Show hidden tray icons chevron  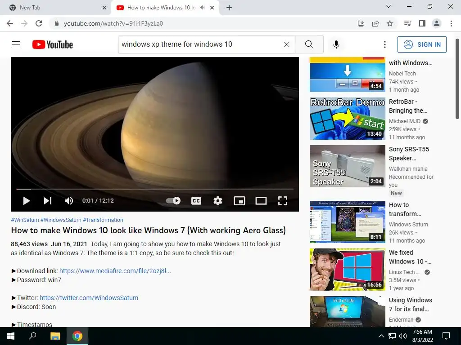point(381,336)
